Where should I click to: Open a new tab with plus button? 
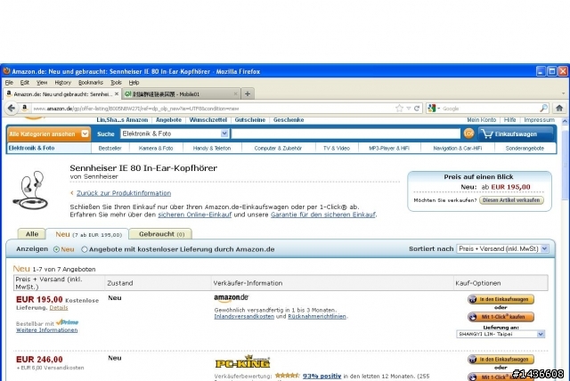point(248,93)
